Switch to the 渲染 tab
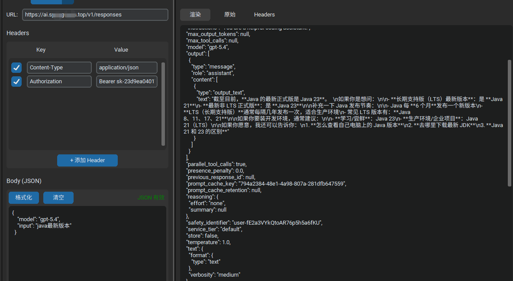The width and height of the screenshot is (513, 281). pos(195,15)
